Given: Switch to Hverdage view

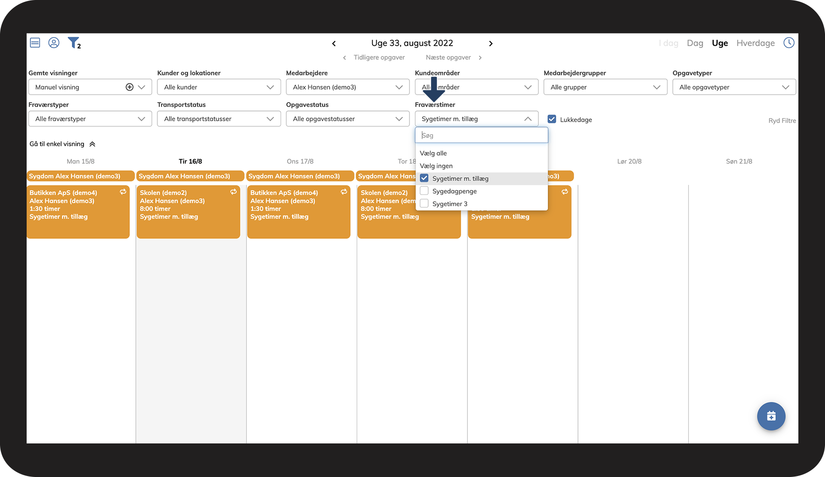Looking at the screenshot, I should [755, 43].
